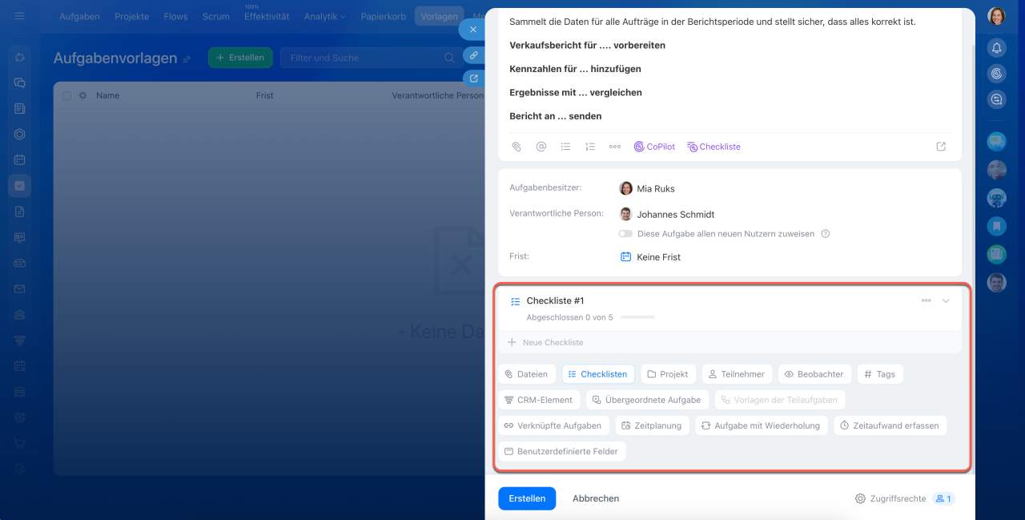This screenshot has width=1025, height=520.
Task: Sort the table by the Frist column
Action: [x=265, y=95]
